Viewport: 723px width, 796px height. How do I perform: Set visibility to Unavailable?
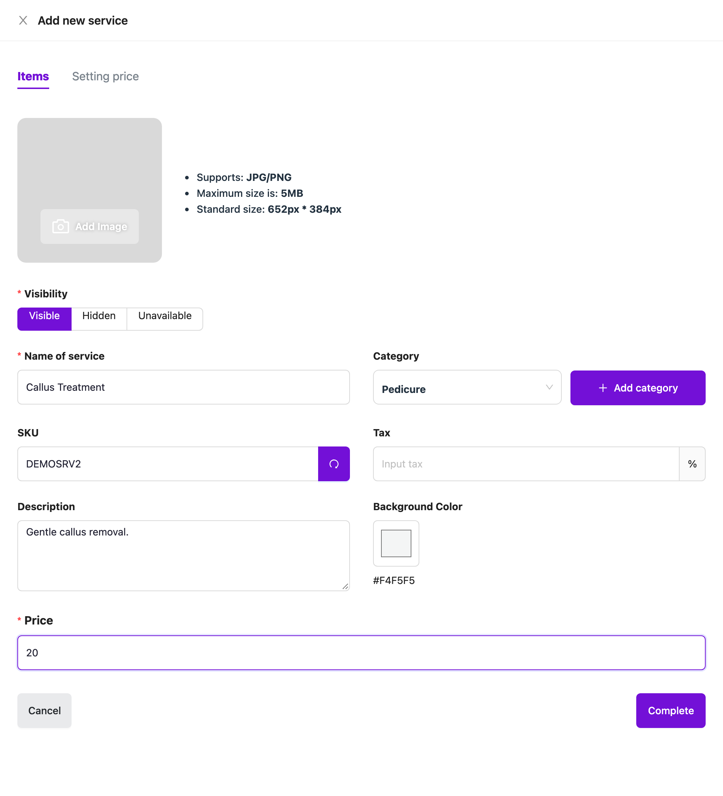point(165,318)
